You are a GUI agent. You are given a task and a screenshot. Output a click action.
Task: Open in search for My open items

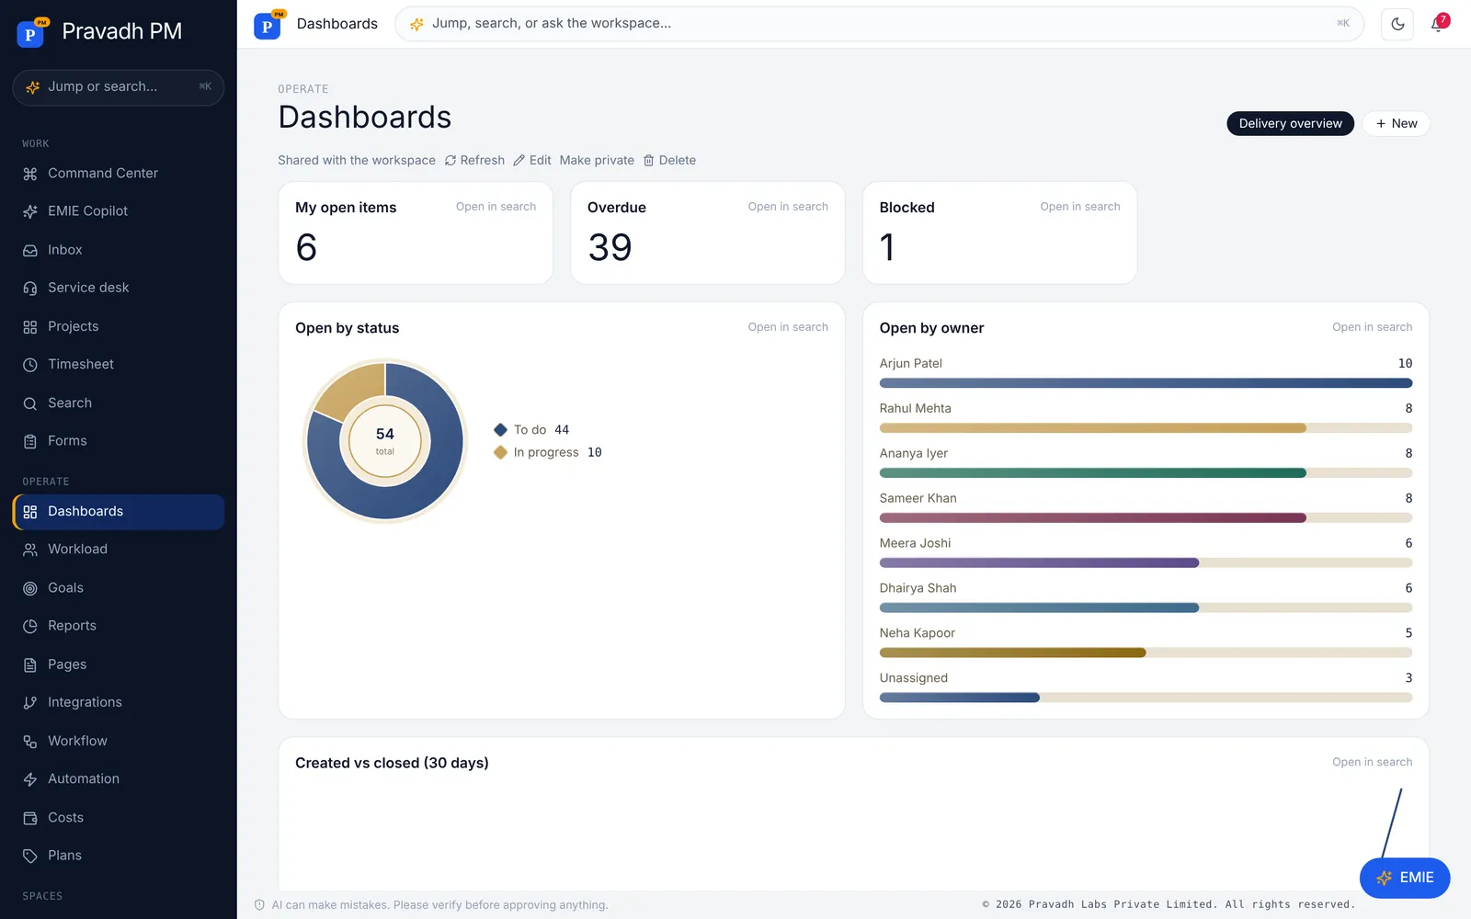click(496, 207)
